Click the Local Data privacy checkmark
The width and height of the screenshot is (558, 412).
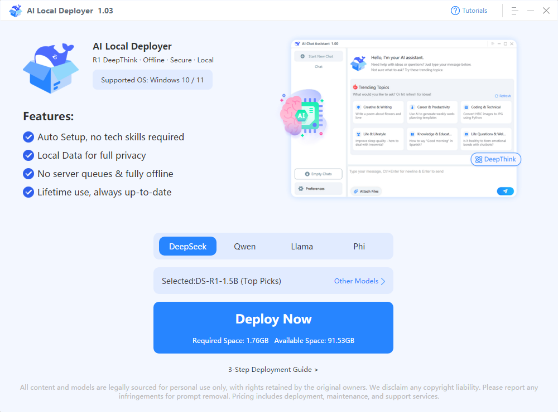click(x=28, y=155)
